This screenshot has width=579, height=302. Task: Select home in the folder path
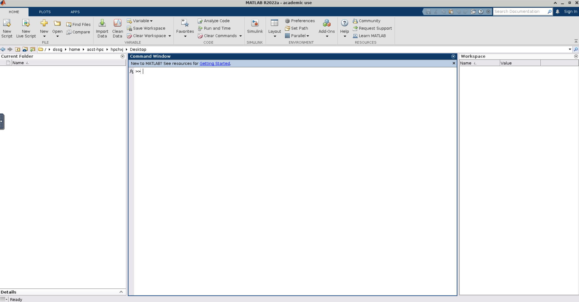(x=74, y=50)
